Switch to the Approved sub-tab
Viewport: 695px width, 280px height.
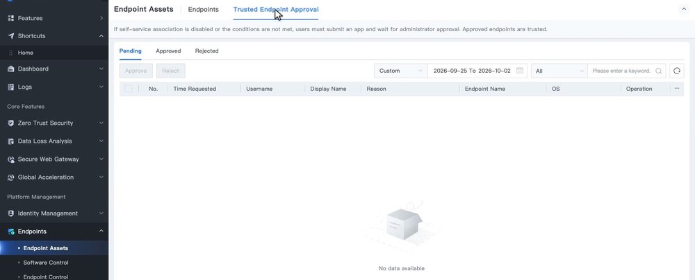(168, 51)
